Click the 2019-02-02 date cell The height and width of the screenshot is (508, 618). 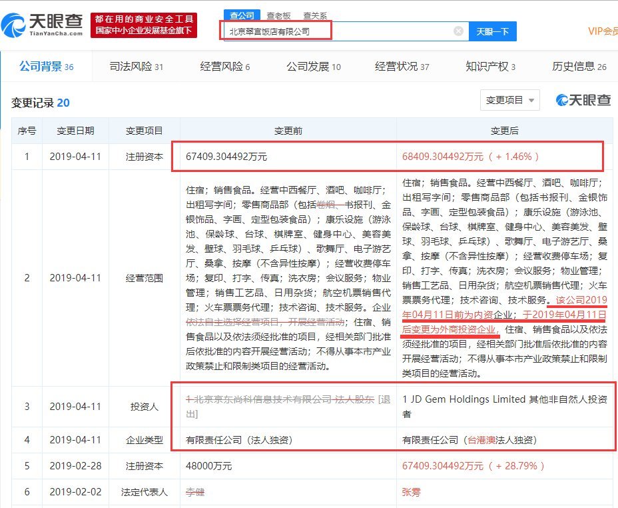[75, 492]
